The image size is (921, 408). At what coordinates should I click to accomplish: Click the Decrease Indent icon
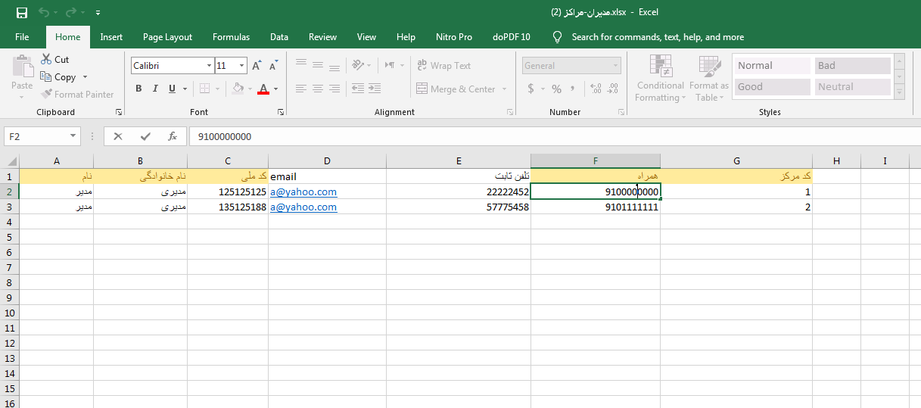click(358, 89)
